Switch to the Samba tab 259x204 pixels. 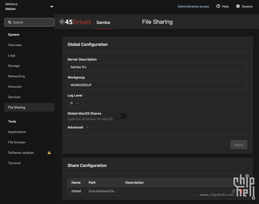coord(103,22)
